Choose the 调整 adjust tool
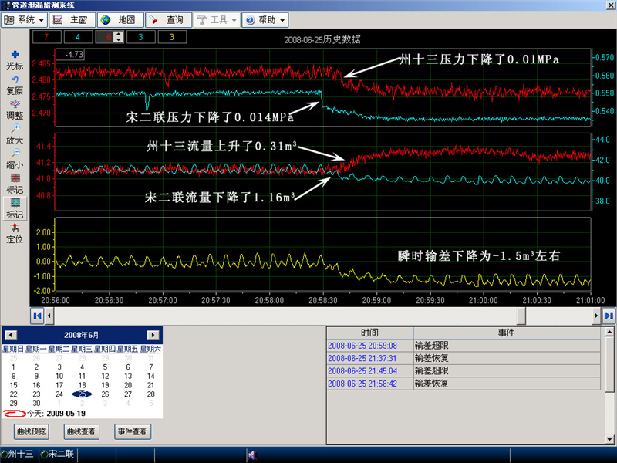The width and height of the screenshot is (617, 463). [15, 109]
